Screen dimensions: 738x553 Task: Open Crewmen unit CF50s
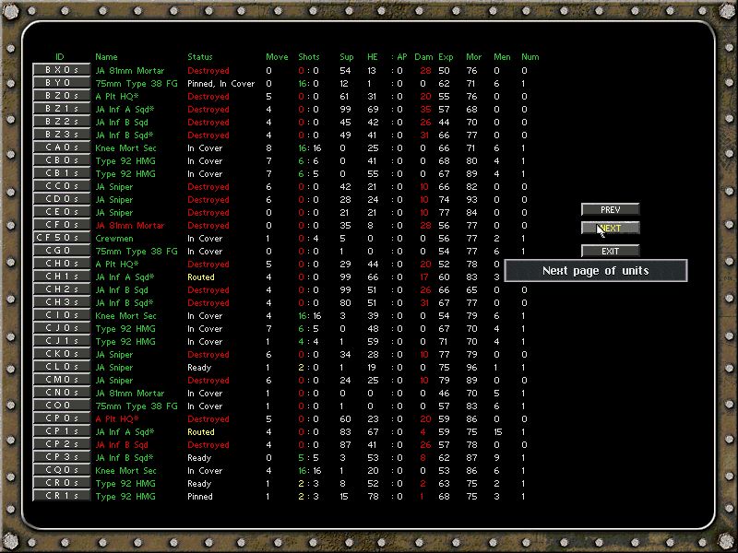61,238
